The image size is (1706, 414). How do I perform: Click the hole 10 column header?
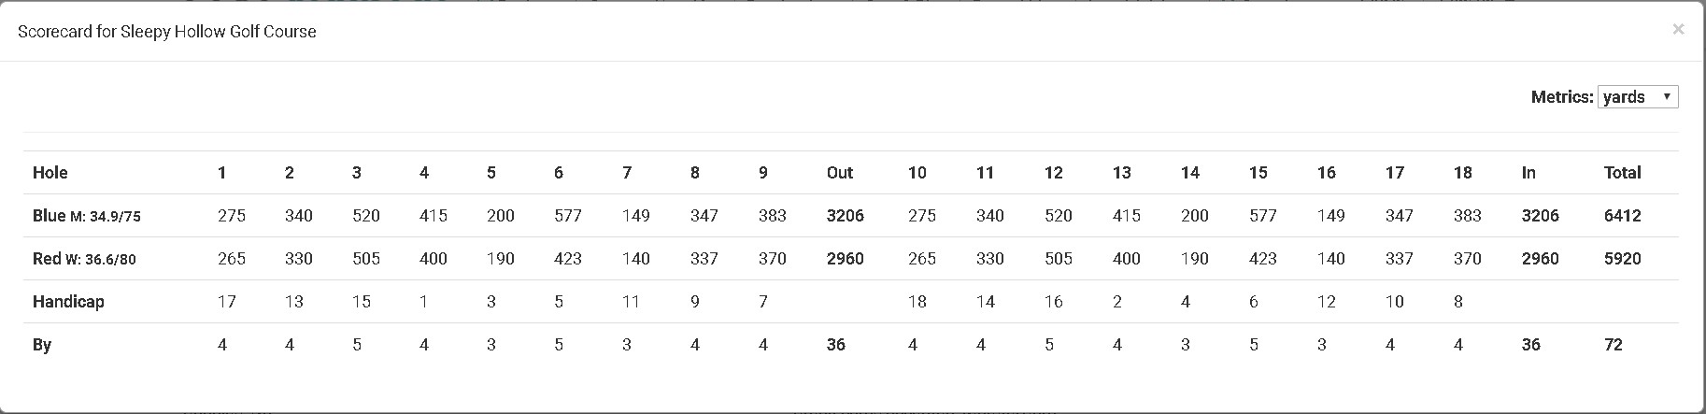[917, 173]
